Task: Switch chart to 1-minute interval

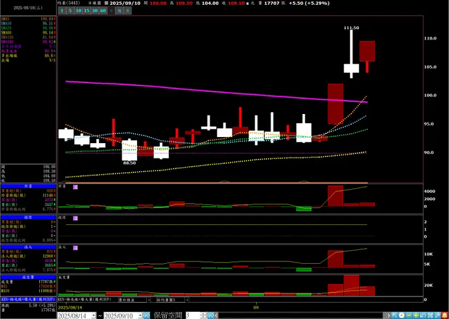Action: 61,11
